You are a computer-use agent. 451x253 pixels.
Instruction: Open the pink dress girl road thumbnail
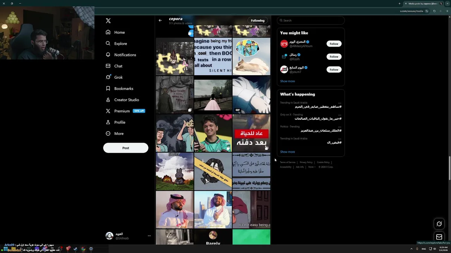(213, 95)
